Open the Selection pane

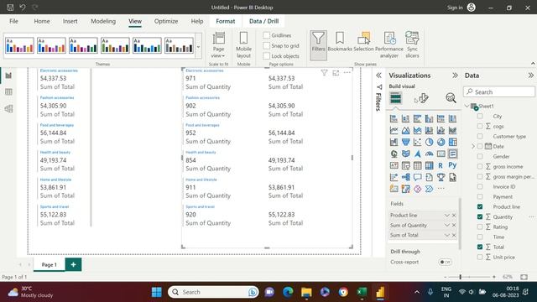(x=363, y=42)
